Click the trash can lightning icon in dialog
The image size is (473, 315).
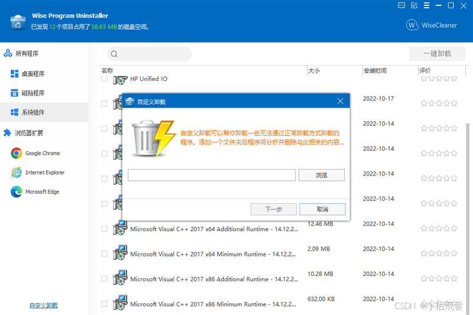(154, 138)
